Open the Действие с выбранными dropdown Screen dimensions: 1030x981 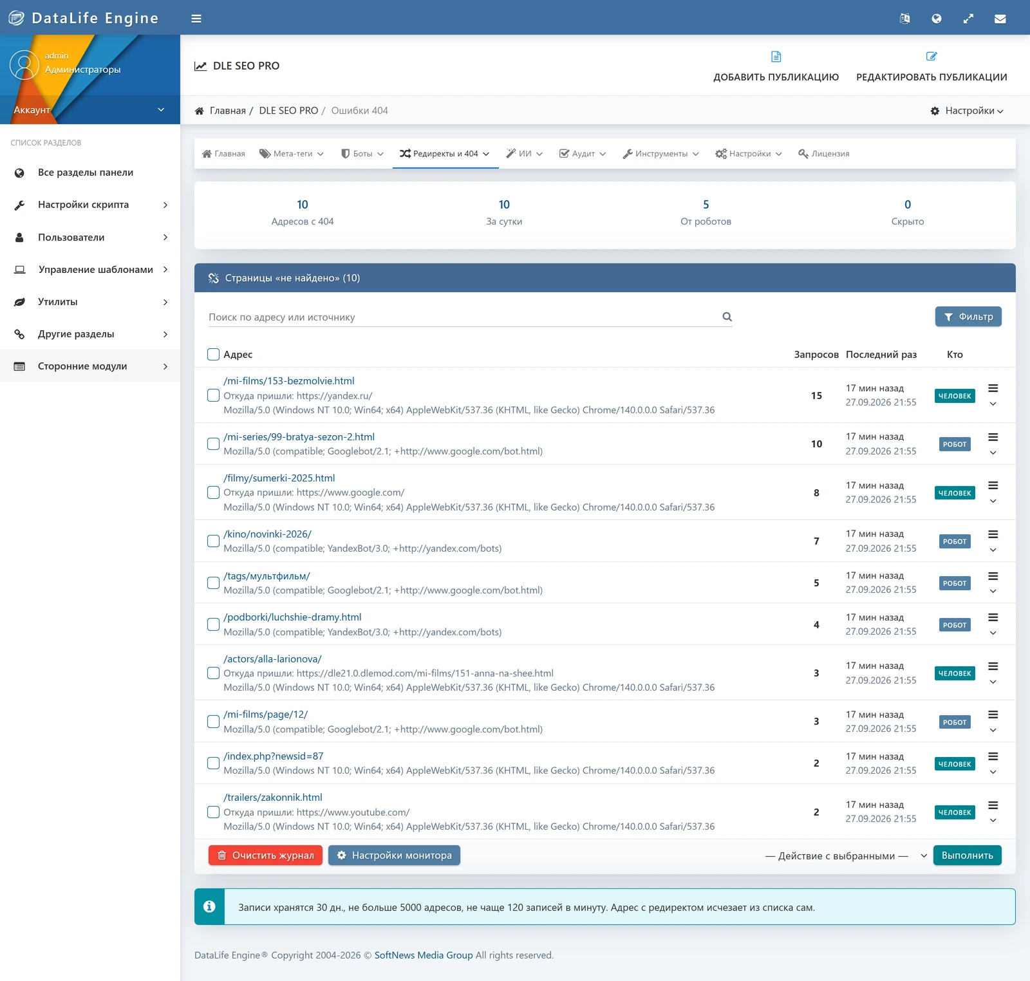pyautogui.click(x=845, y=855)
